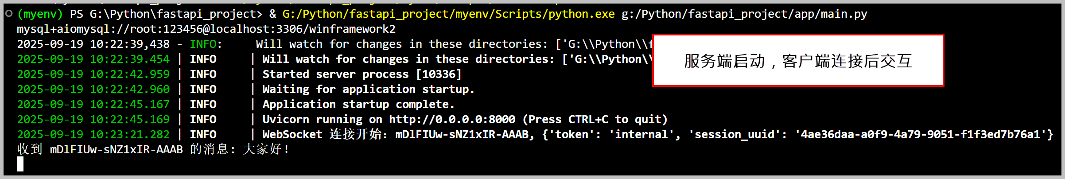1065x179 pixels.
Task: Click the session_uuid value in WebSocket line
Action: (x=921, y=135)
